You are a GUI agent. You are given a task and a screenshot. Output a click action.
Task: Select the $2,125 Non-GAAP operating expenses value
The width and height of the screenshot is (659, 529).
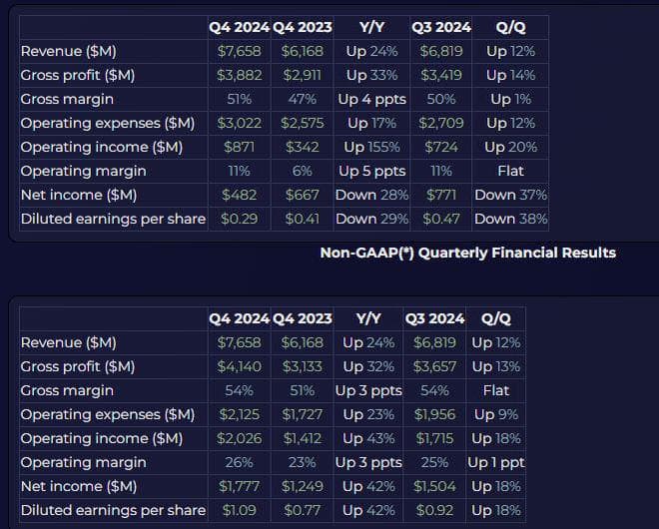(x=239, y=414)
